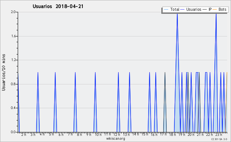The image size is (231, 142).
Task: Click the '10 h' x-axis label
Action: pyautogui.click(x=98, y=135)
